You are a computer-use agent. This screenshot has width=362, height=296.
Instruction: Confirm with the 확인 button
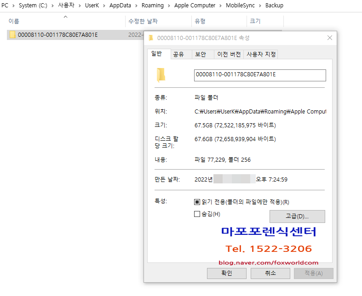227,273
